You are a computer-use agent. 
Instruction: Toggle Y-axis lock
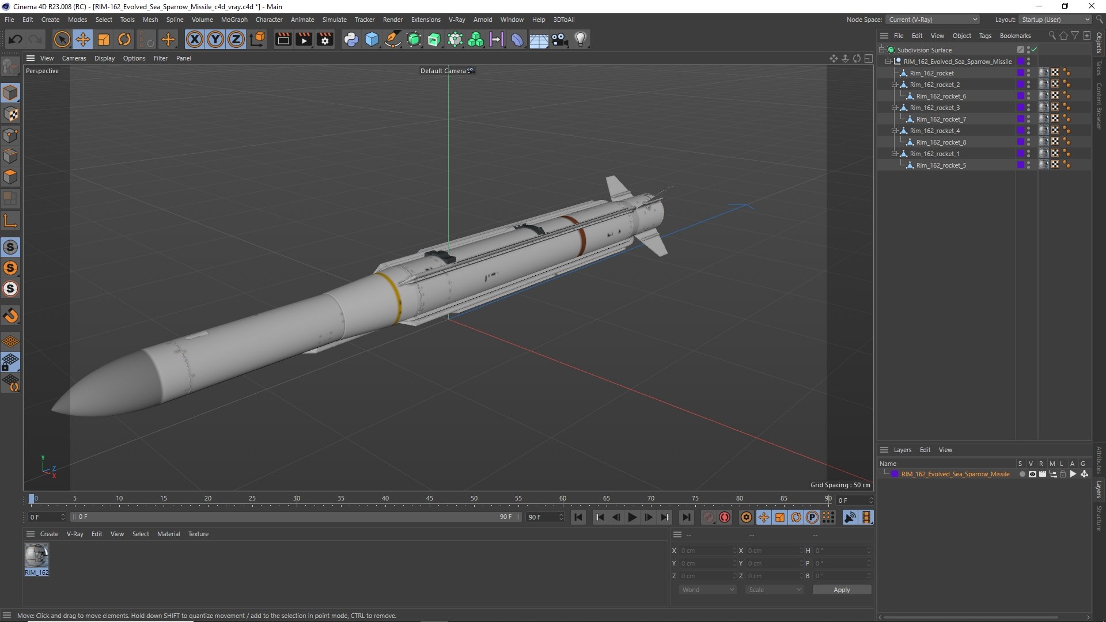[215, 39]
